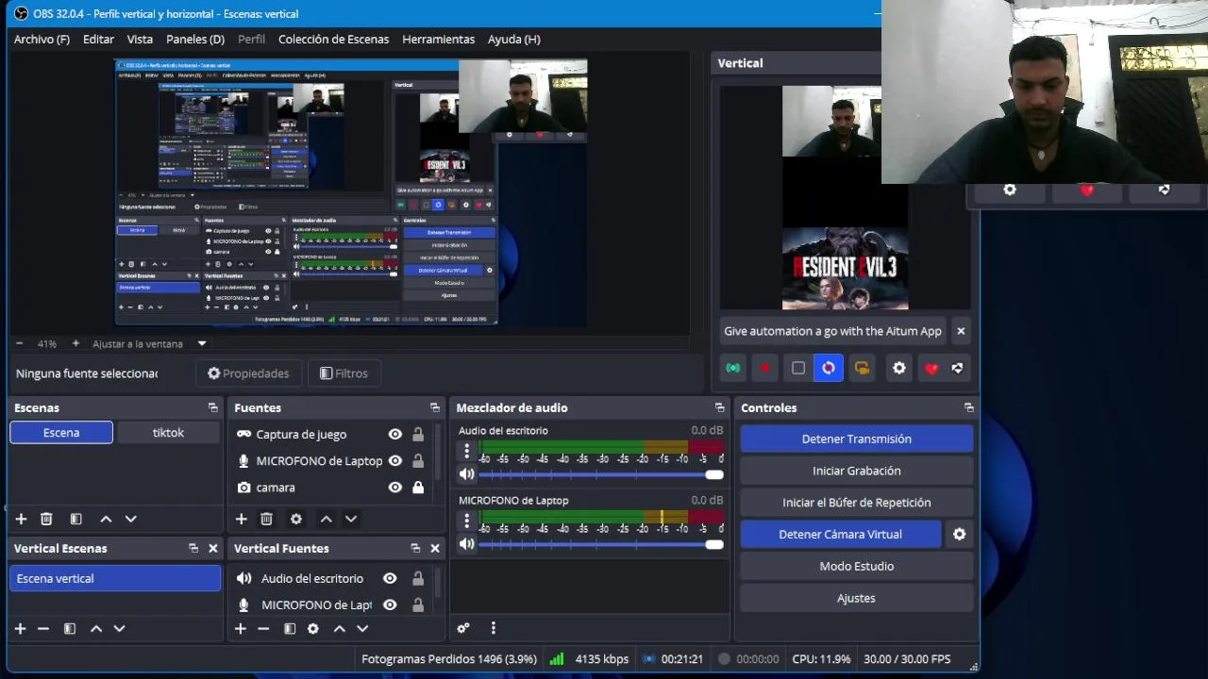The height and width of the screenshot is (679, 1208).
Task: Select the tiktok scene
Action: click(x=168, y=433)
